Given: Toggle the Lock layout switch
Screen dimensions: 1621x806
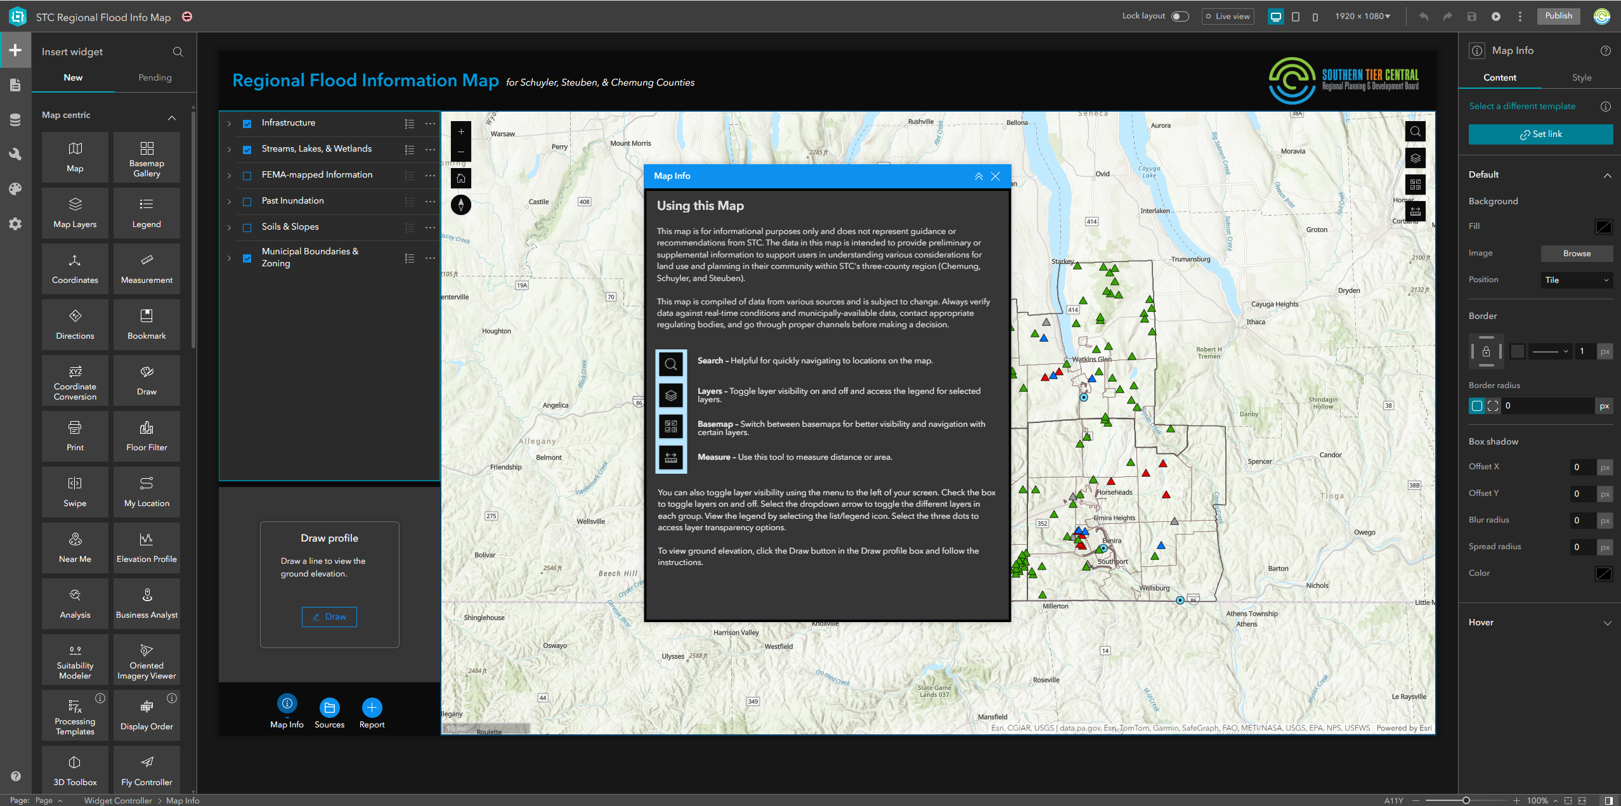Looking at the screenshot, I should point(1180,16).
